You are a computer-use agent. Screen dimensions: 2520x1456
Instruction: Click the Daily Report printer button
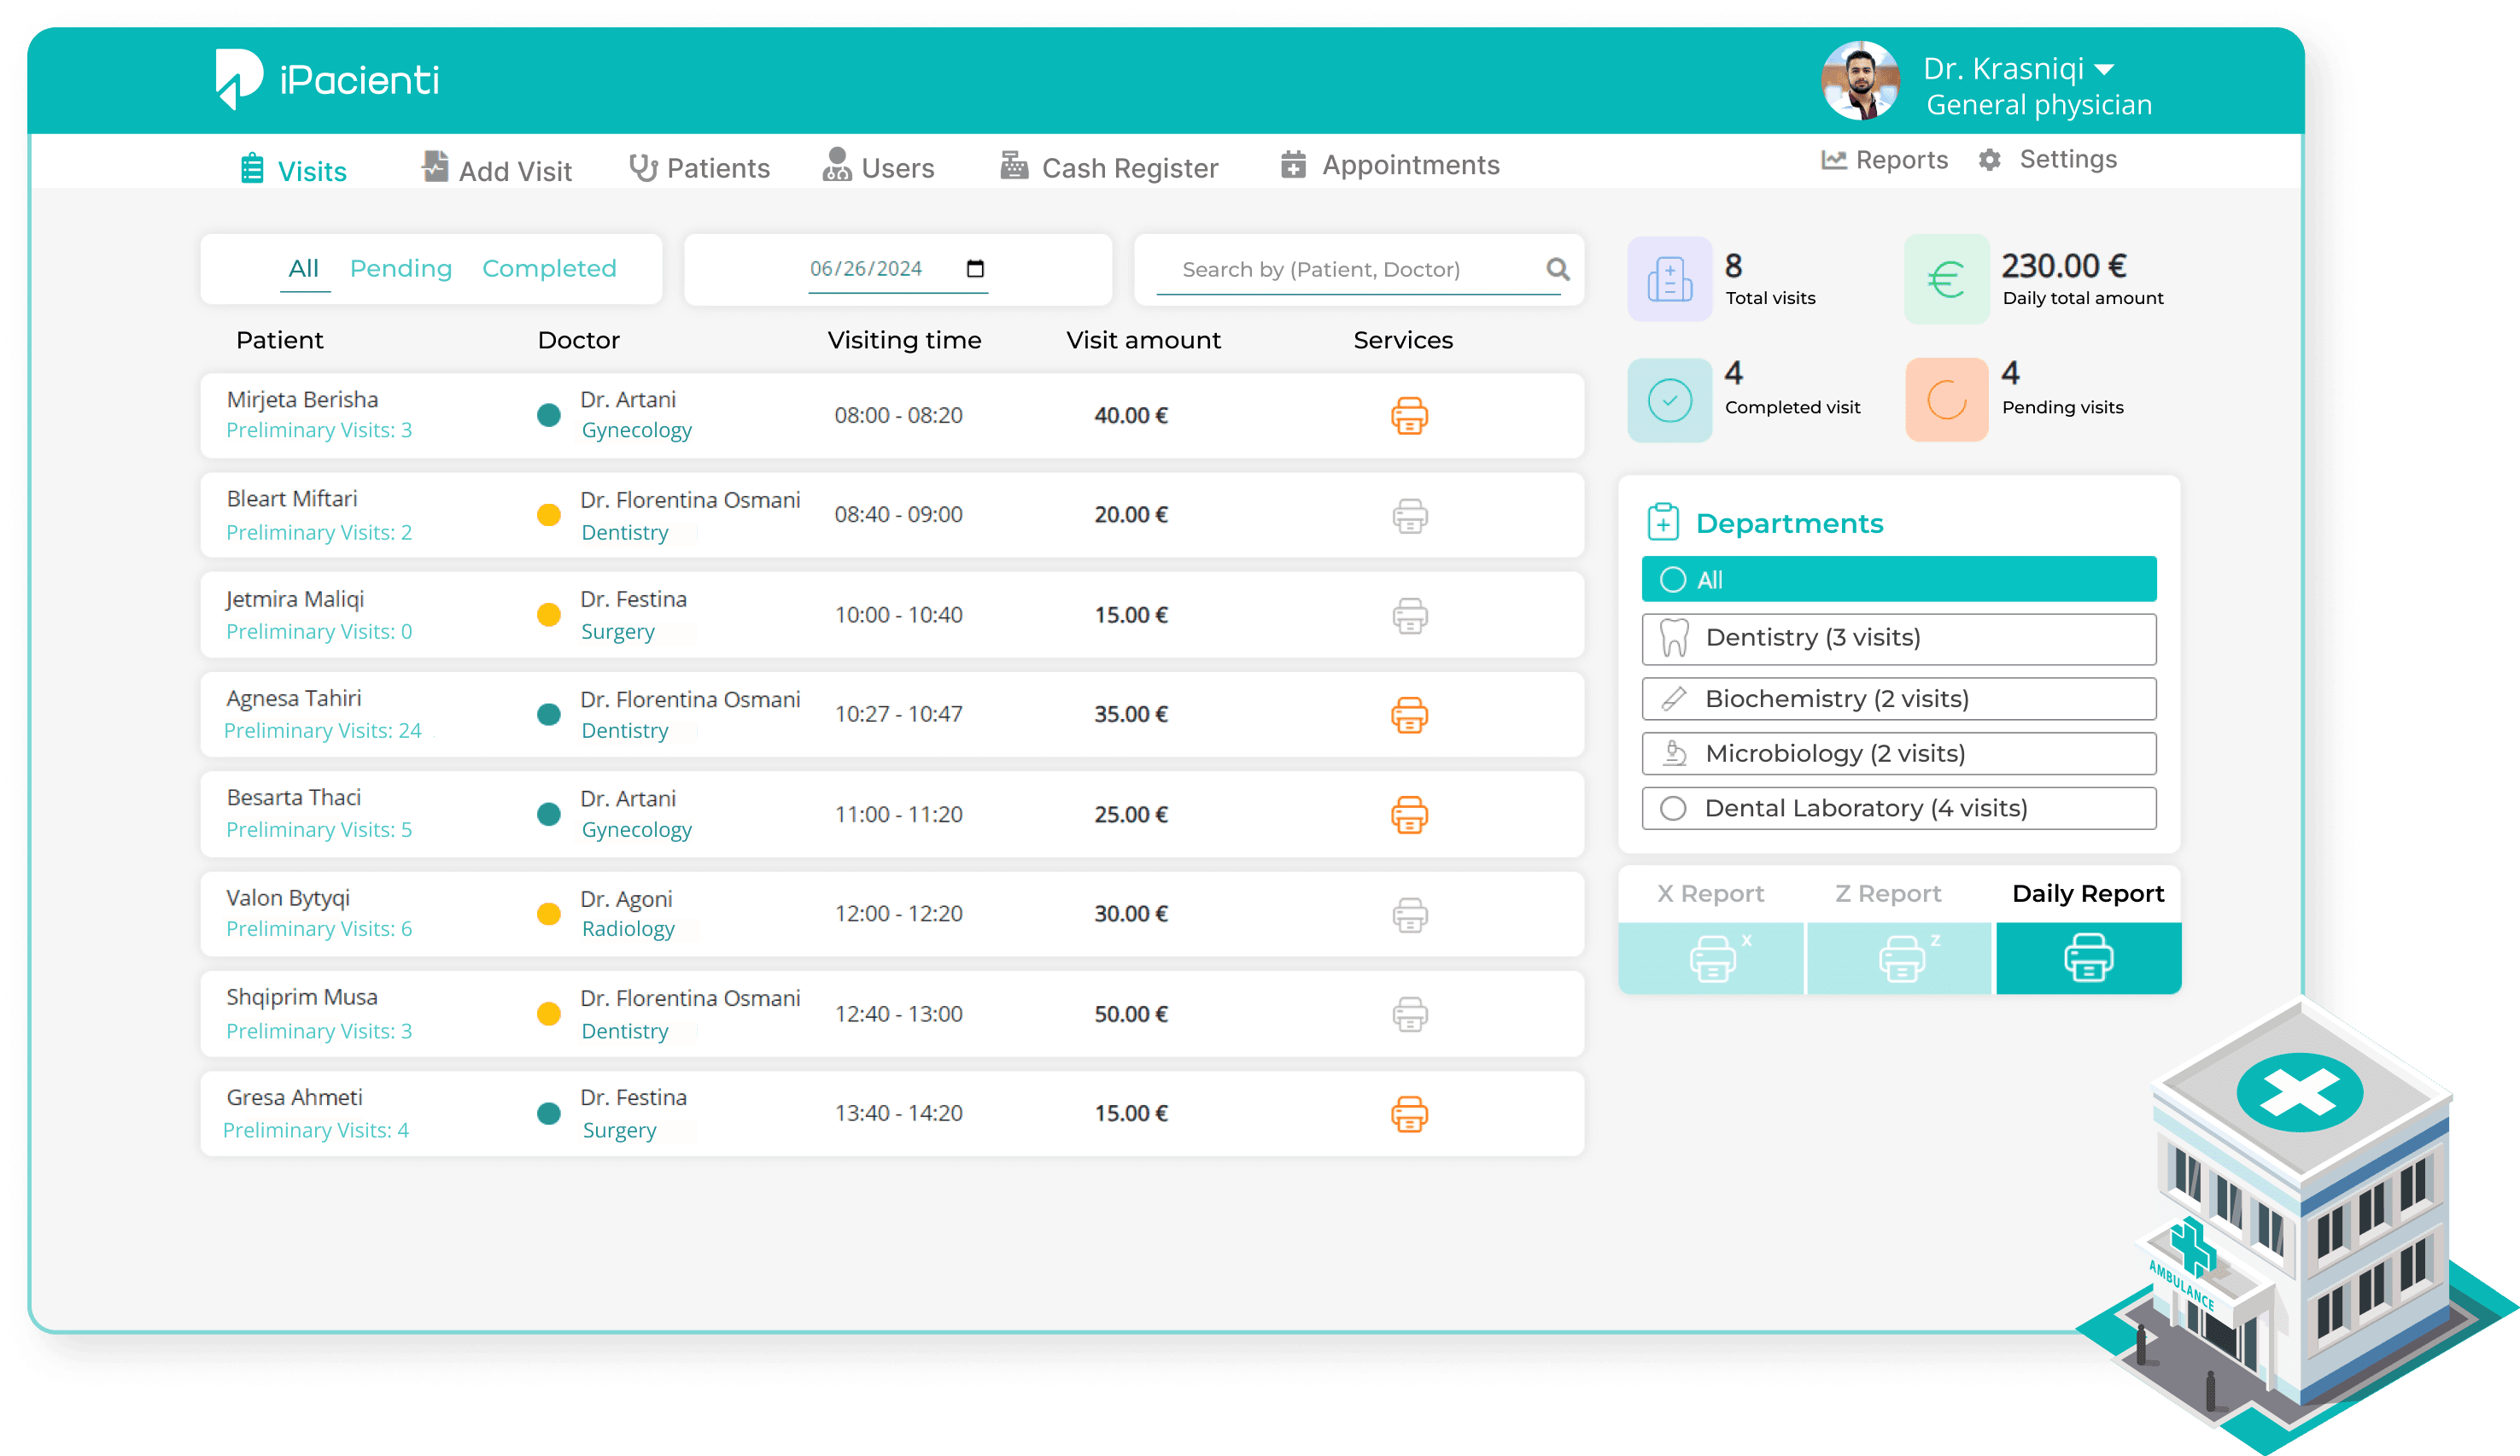pyautogui.click(x=2088, y=958)
